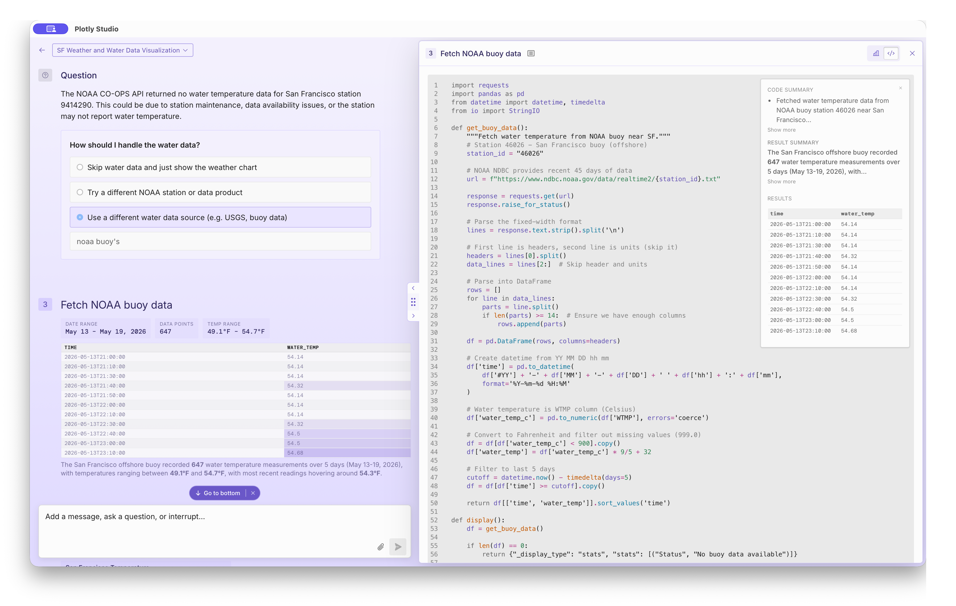Click code line 44 Fahrenheit conversion

[x=559, y=452]
